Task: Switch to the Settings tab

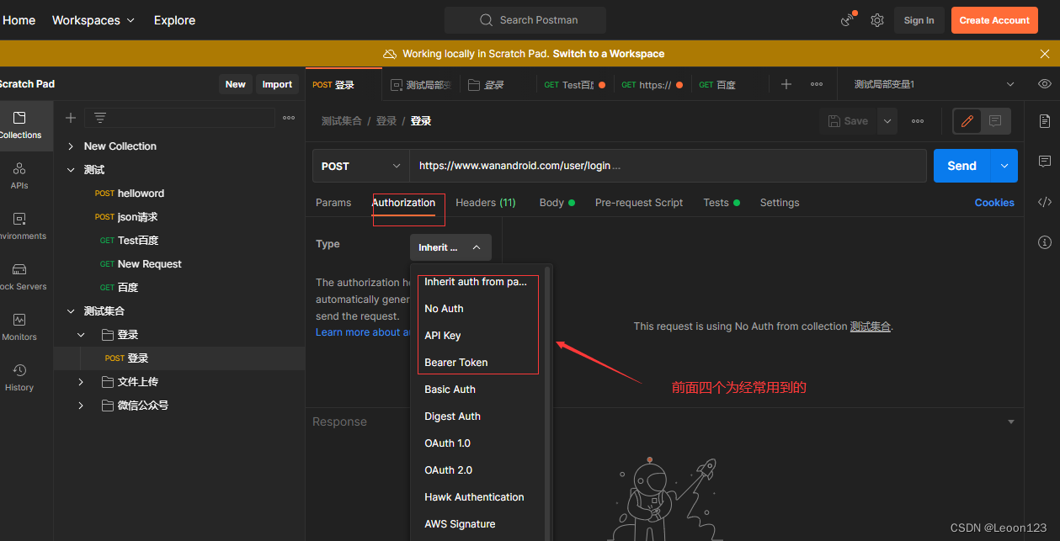Action: (x=780, y=203)
